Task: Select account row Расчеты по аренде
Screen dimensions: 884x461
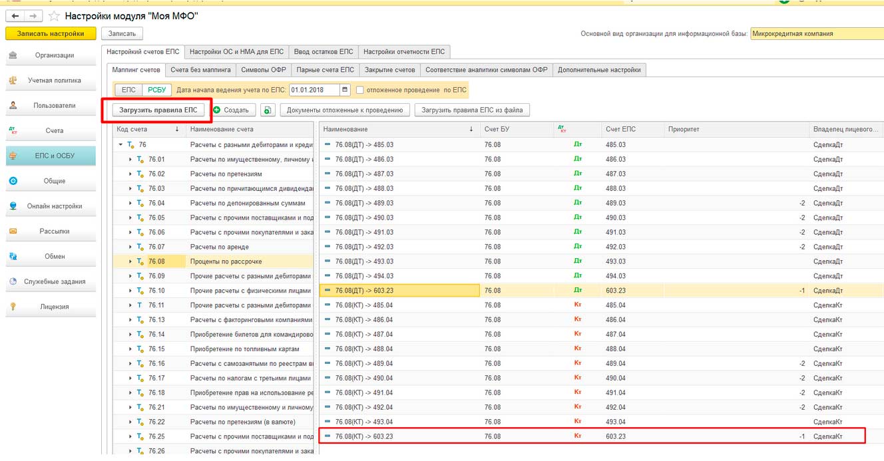Action: 213,247
